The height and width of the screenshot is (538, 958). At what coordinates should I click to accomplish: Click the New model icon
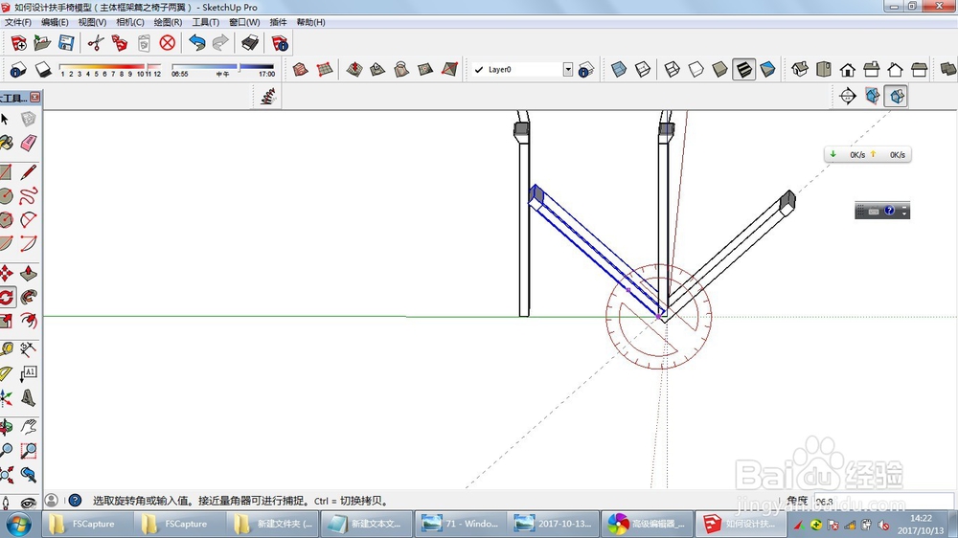click(x=18, y=43)
